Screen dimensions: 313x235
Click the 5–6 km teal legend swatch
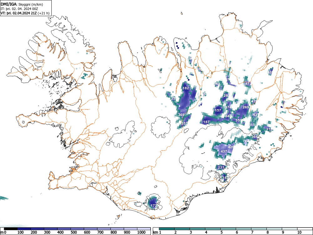point(228,229)
